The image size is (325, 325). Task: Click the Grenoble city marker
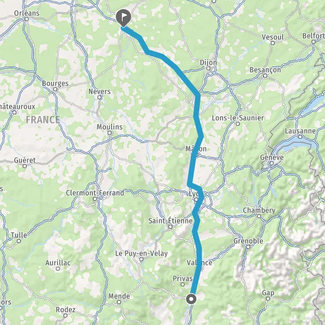tap(248, 247)
